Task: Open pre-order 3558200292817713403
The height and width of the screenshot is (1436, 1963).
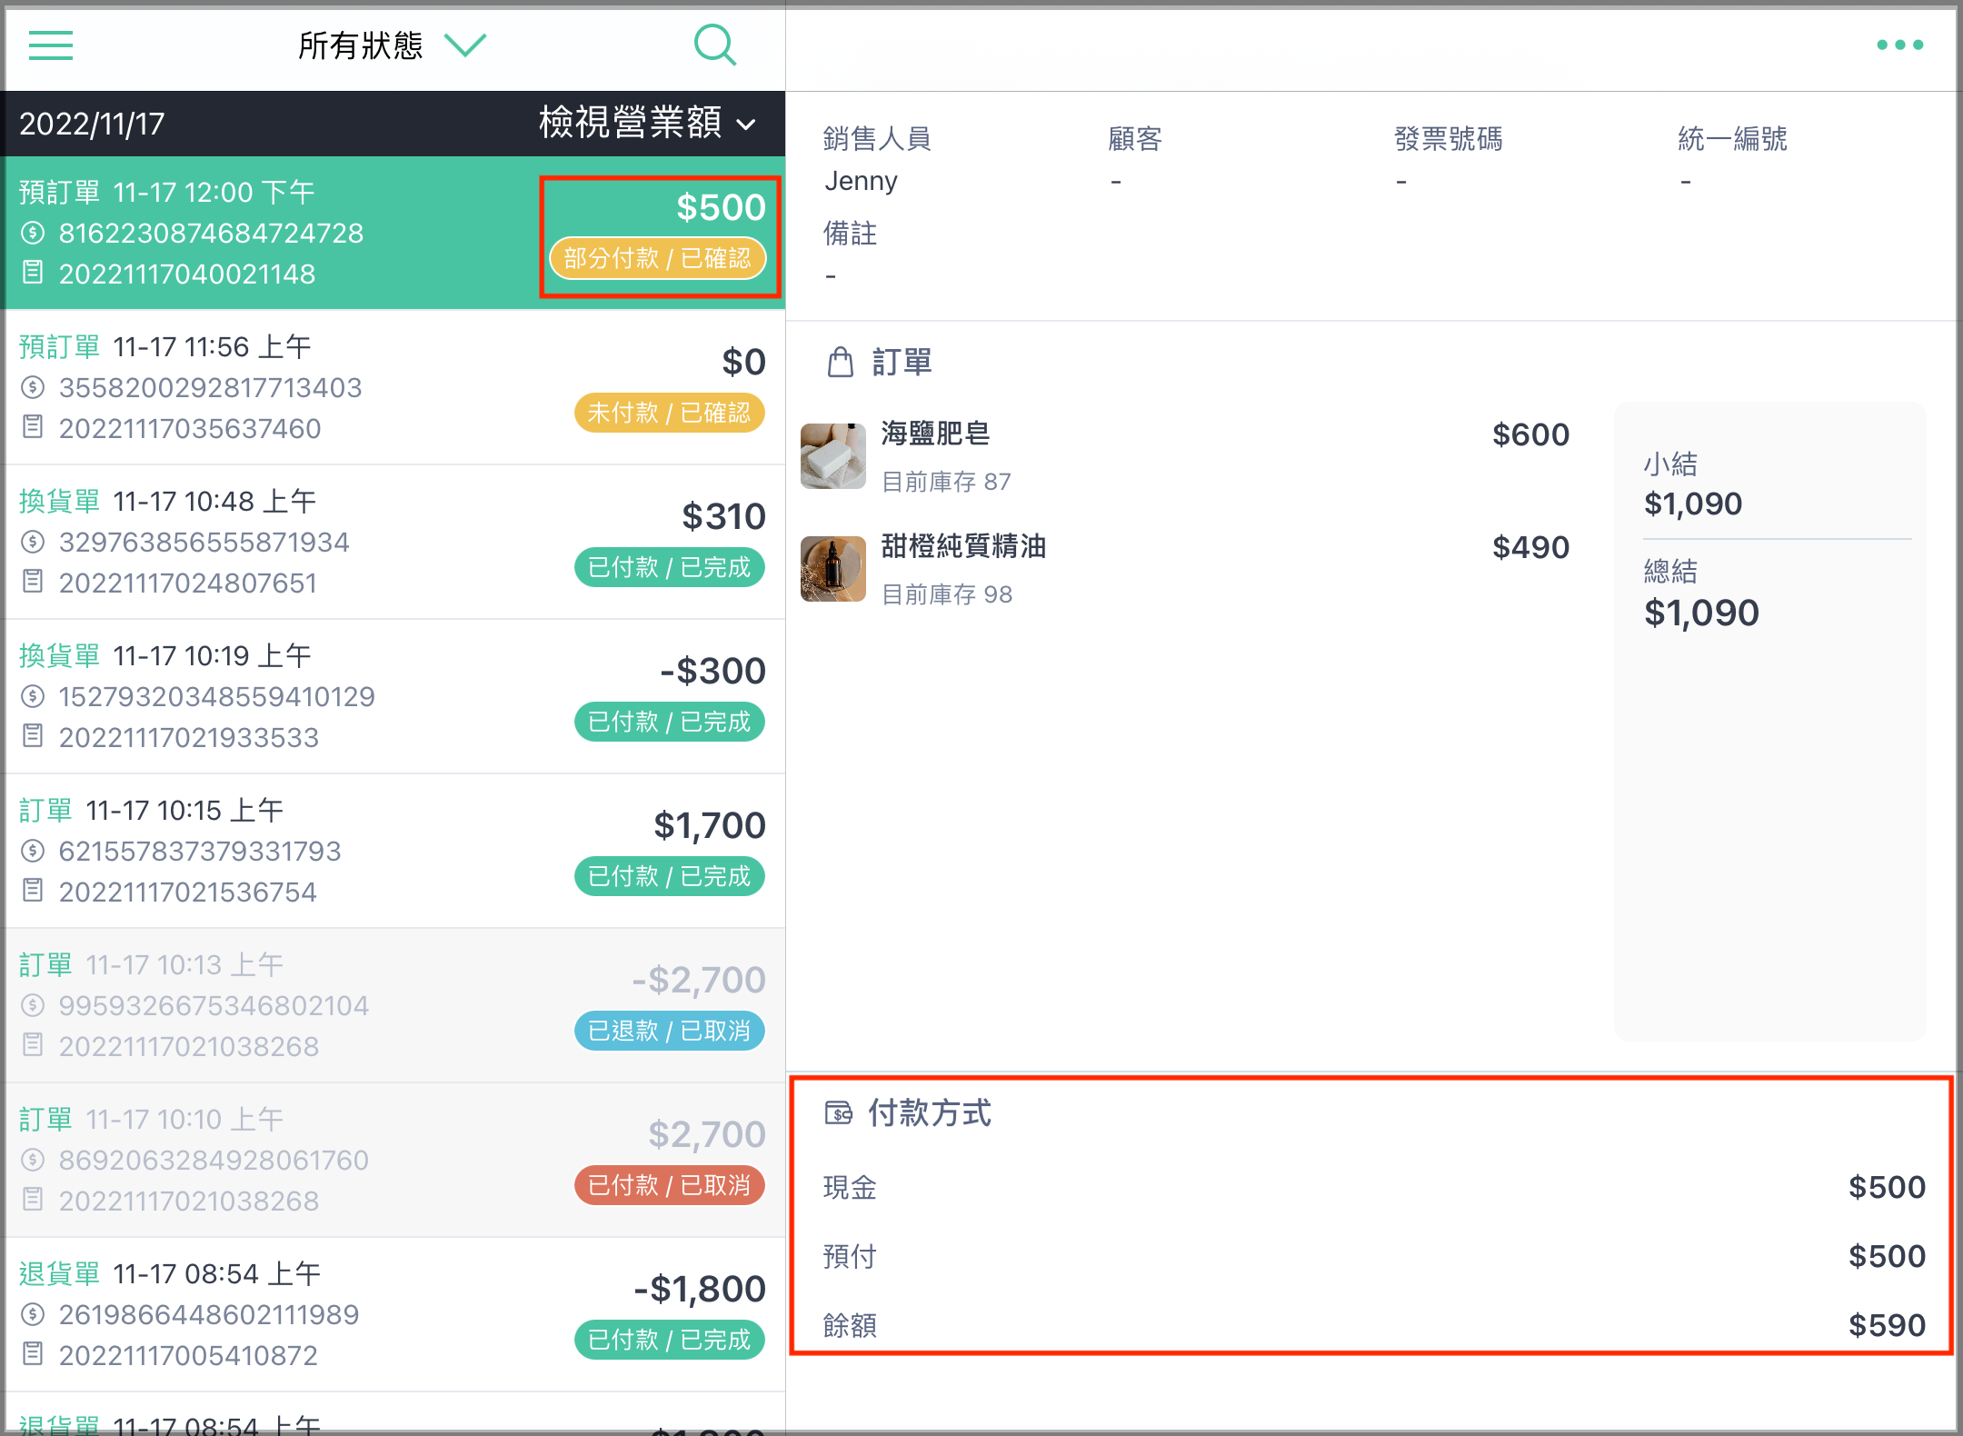Action: click(394, 387)
